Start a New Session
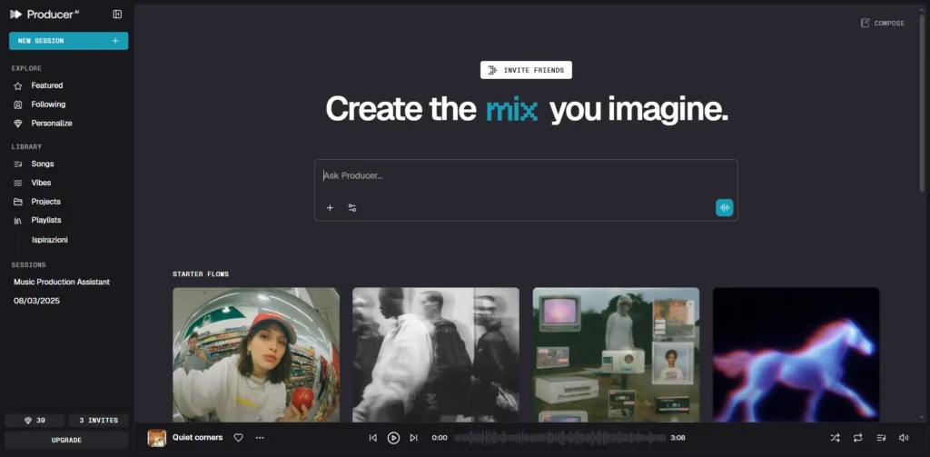930x457 pixels. [x=68, y=41]
